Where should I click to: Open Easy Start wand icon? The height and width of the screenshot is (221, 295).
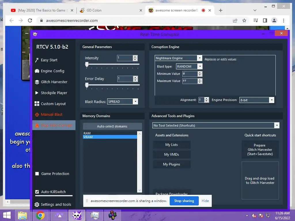37,60
